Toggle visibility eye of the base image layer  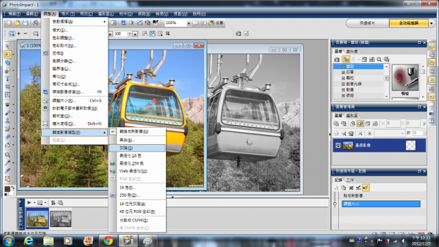[x=338, y=145]
